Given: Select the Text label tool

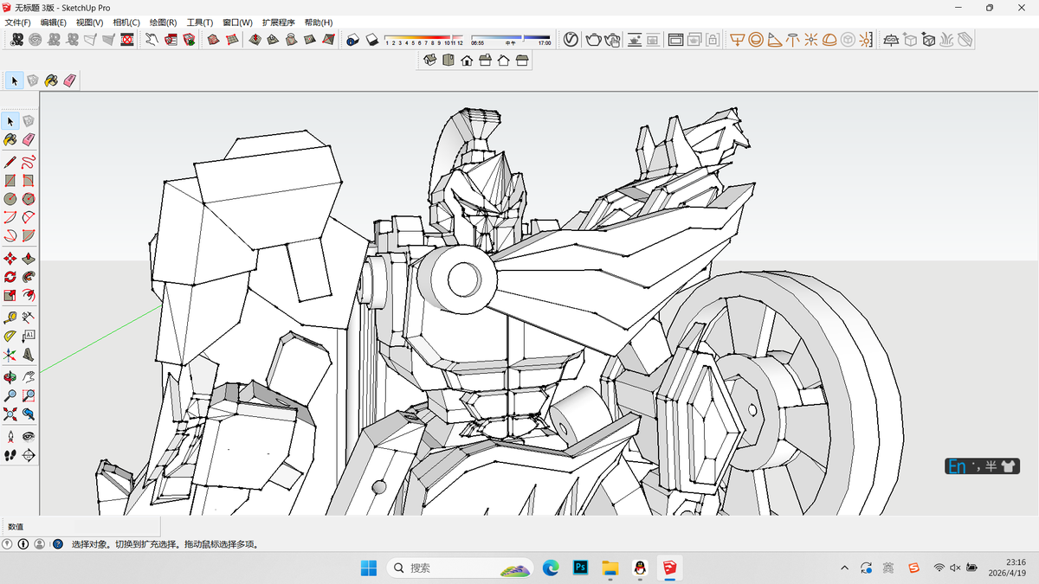Looking at the screenshot, I should [29, 336].
